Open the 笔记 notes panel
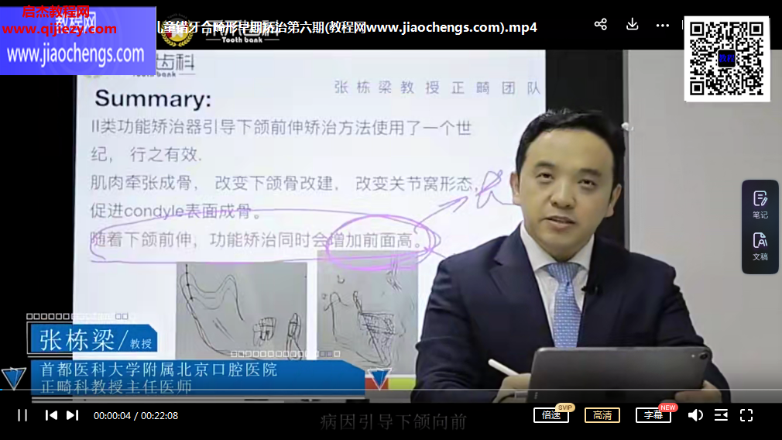Screen dimensions: 782x440 tap(760, 205)
